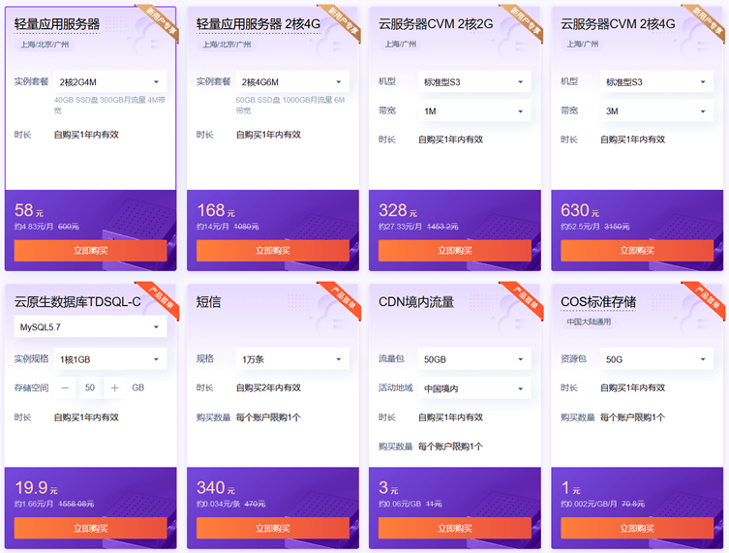The image size is (729, 553).
Task: Open the 1核1GB instance spec dropdown
Action: (x=110, y=359)
